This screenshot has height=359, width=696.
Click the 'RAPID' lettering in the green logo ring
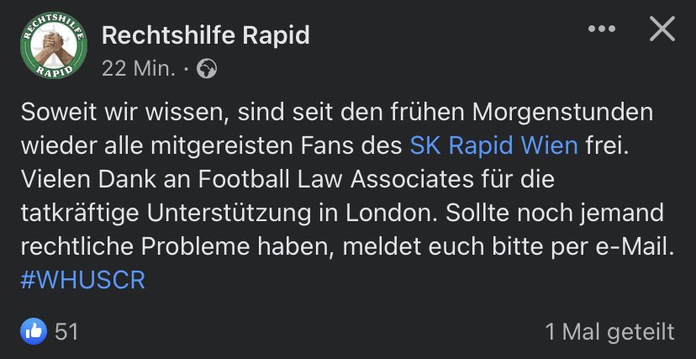[54, 71]
